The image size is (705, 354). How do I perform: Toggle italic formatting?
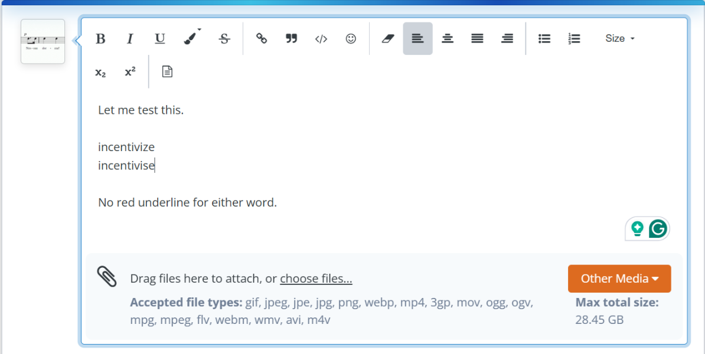tap(130, 39)
